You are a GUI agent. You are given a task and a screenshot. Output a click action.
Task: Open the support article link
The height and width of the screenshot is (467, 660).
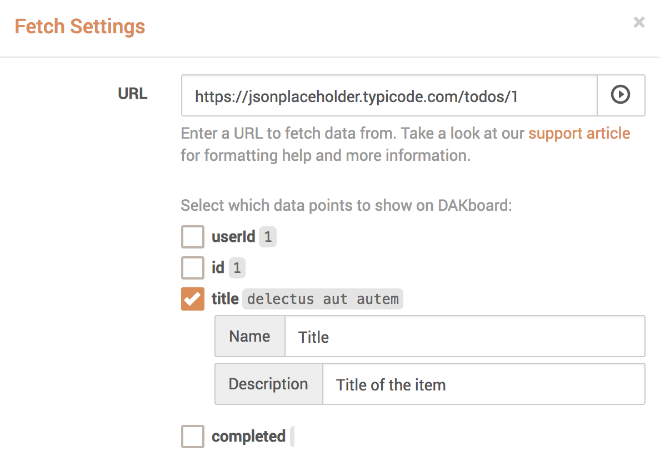point(579,133)
